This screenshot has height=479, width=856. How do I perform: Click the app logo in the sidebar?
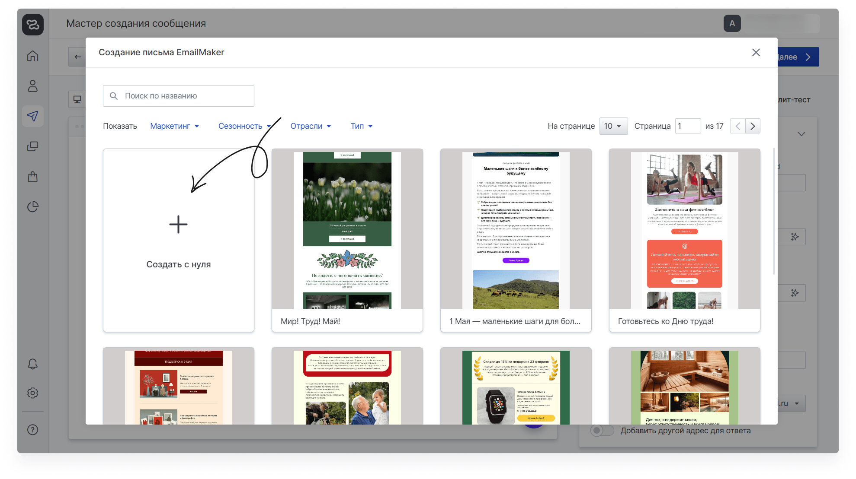tap(33, 24)
